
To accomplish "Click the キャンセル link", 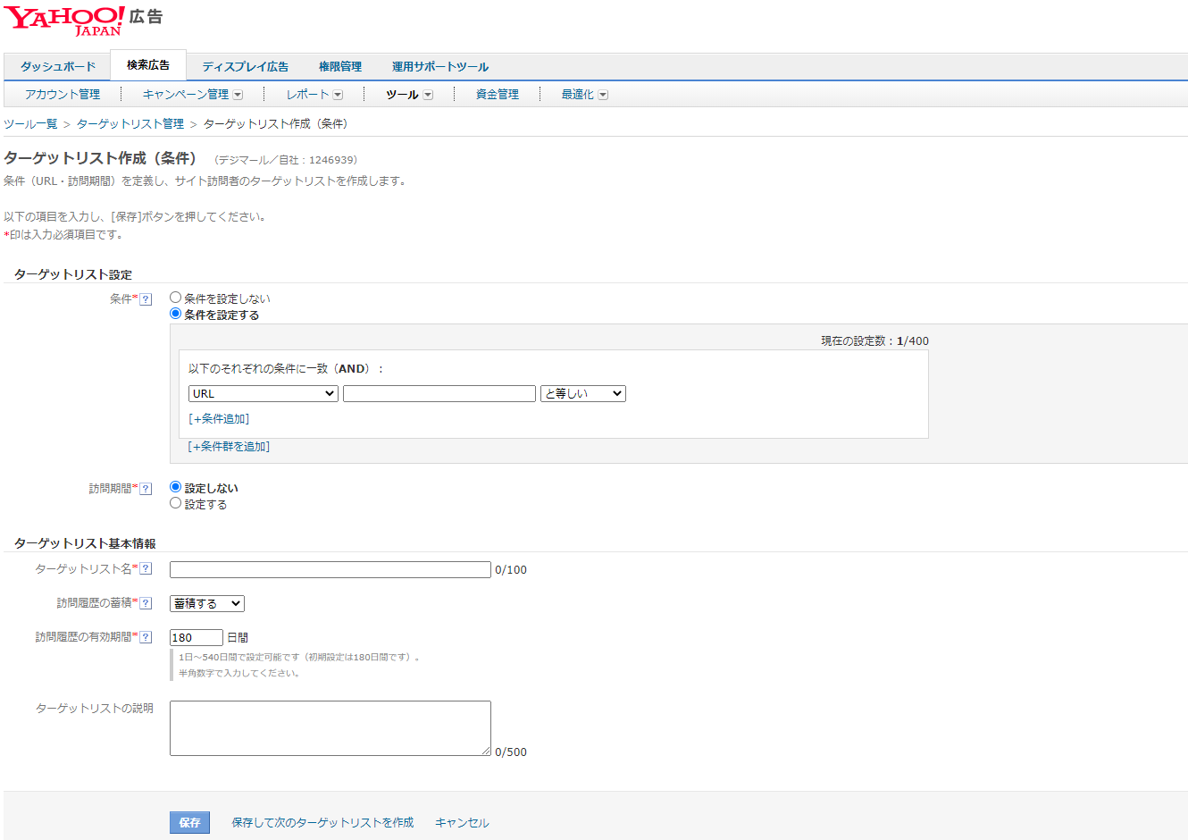I will point(462,822).
